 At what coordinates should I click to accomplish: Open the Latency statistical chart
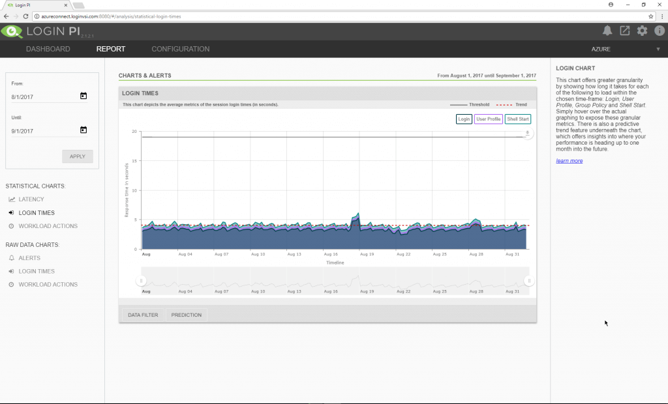tap(31, 199)
